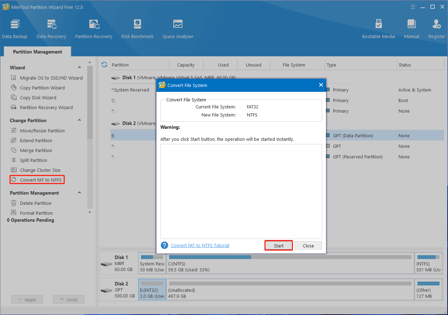Open the app menu hamburger icon
The image size is (448, 315).
pos(412,7)
